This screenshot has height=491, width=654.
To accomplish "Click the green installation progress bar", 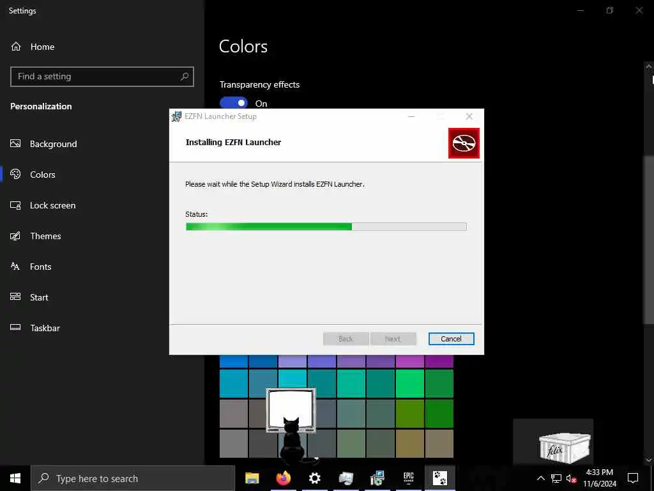I will [x=326, y=227].
